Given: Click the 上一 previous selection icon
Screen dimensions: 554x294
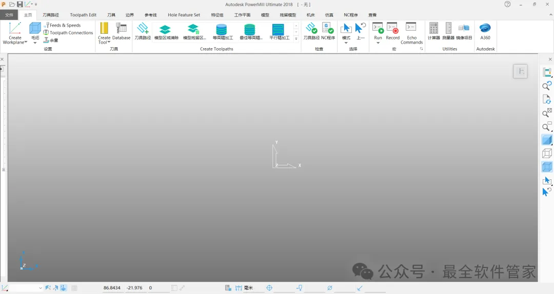Looking at the screenshot, I should click(361, 31).
